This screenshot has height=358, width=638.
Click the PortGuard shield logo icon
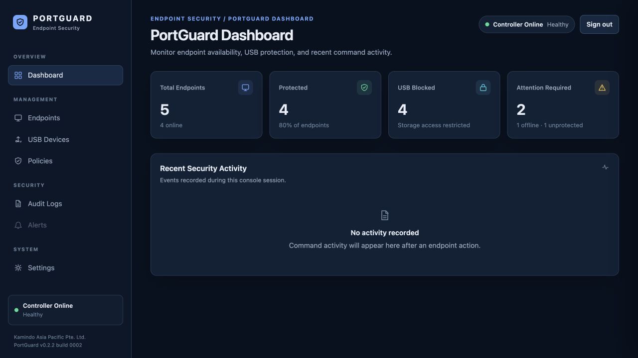point(20,22)
